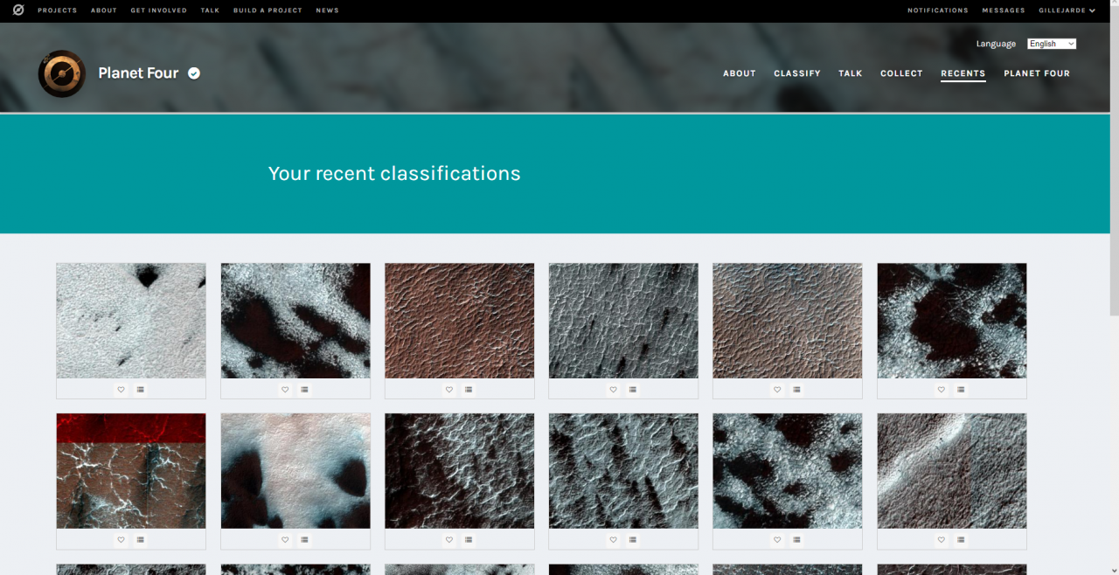Screen dimensions: 1119x575
Task: Open the dark reddish-brown rippled terrain thumbnail
Action: coord(460,321)
